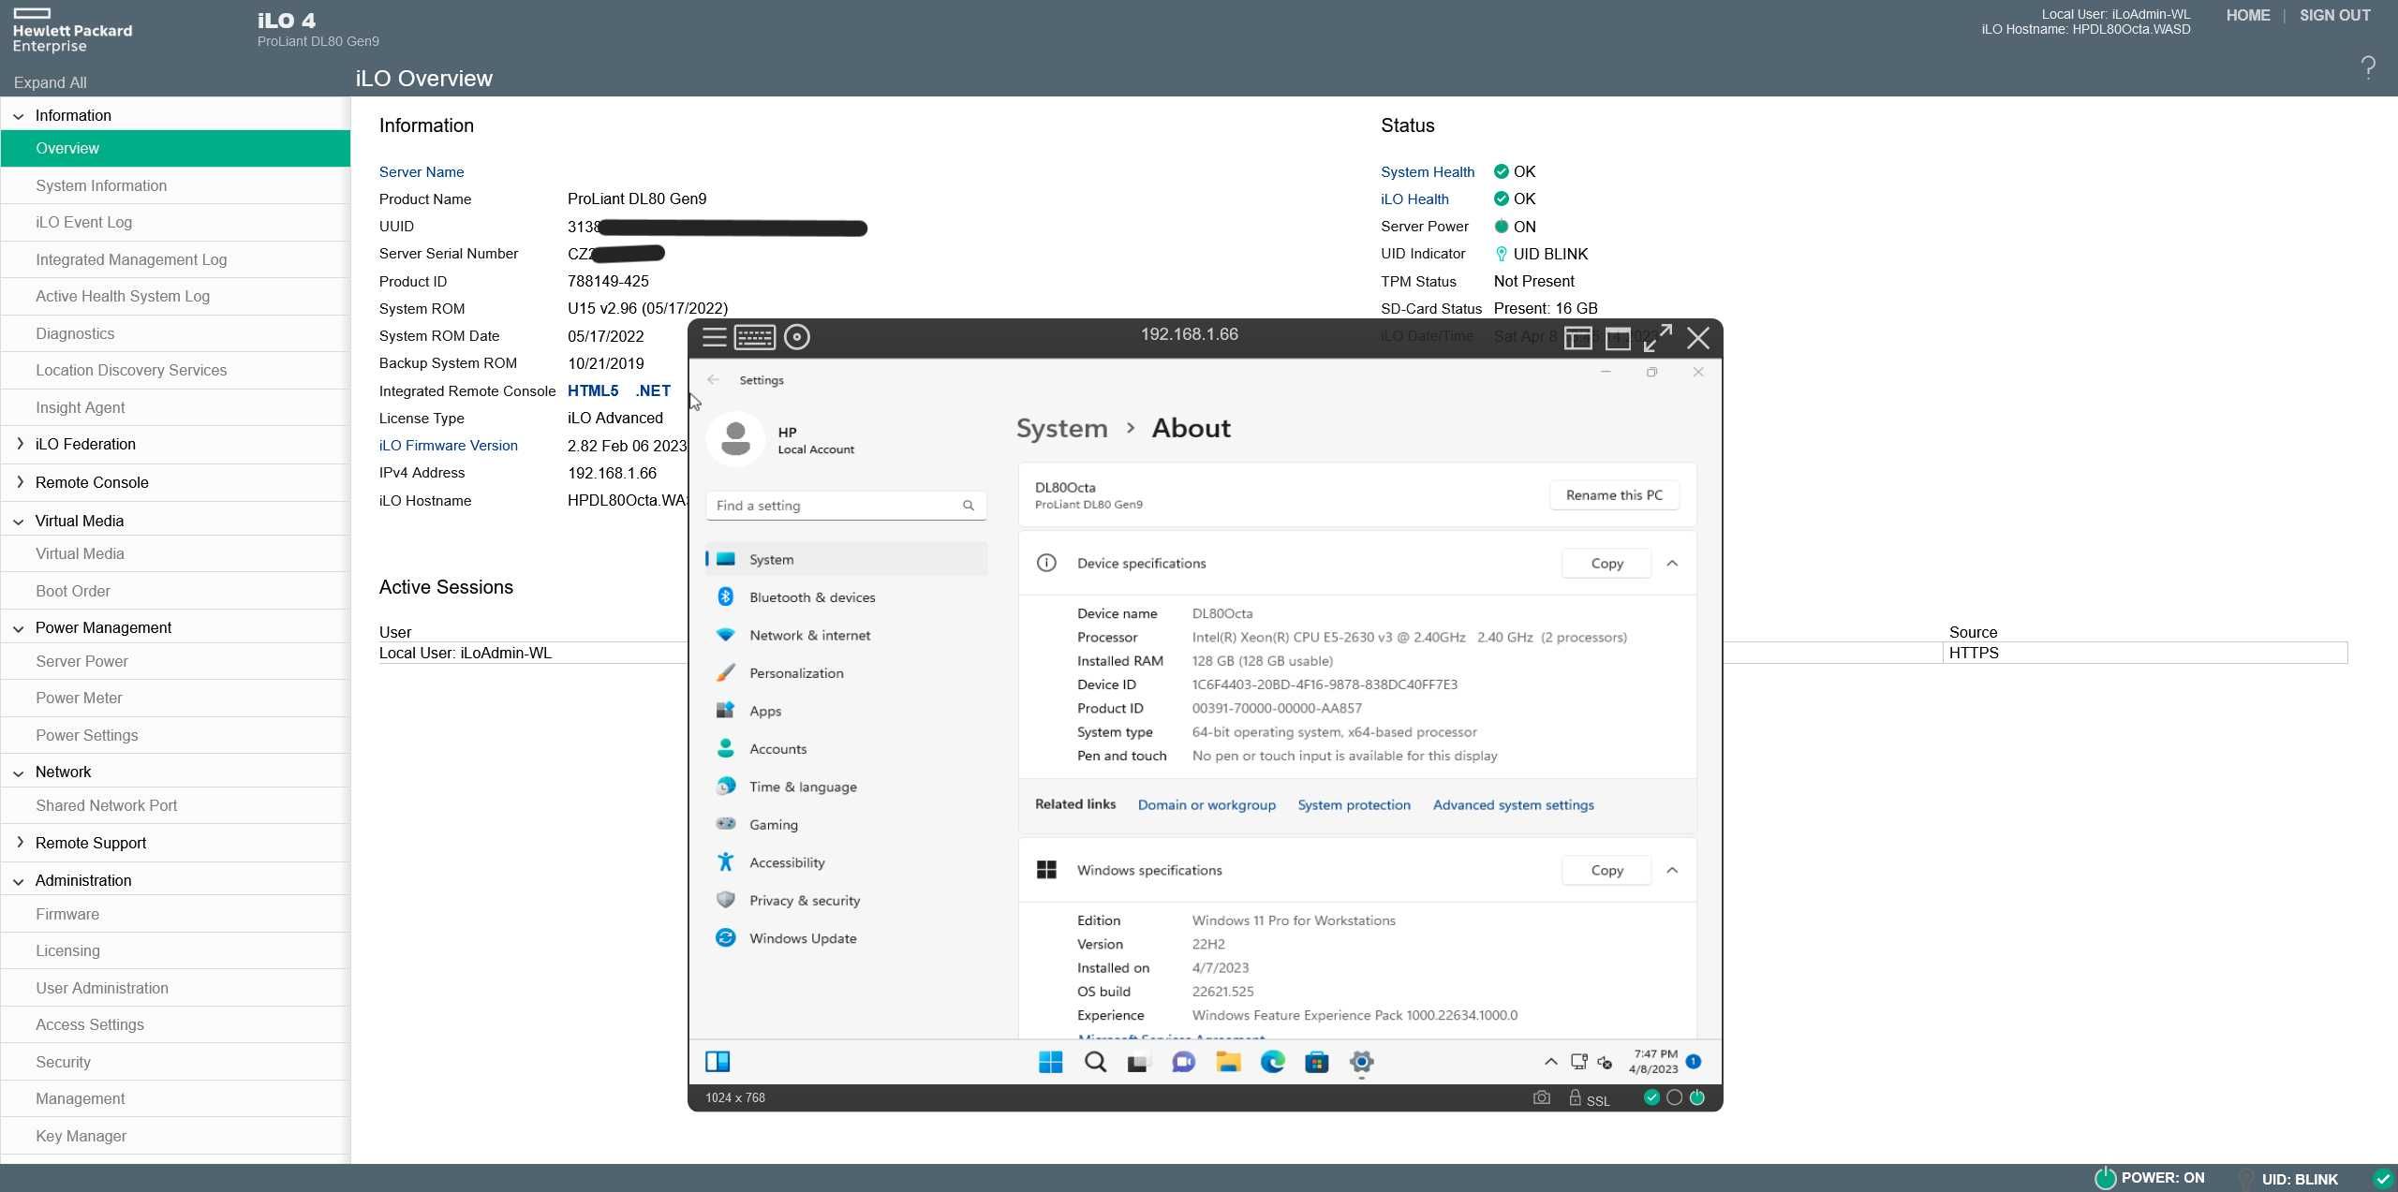Collapse Windows specifications chevron

[x=1672, y=871]
